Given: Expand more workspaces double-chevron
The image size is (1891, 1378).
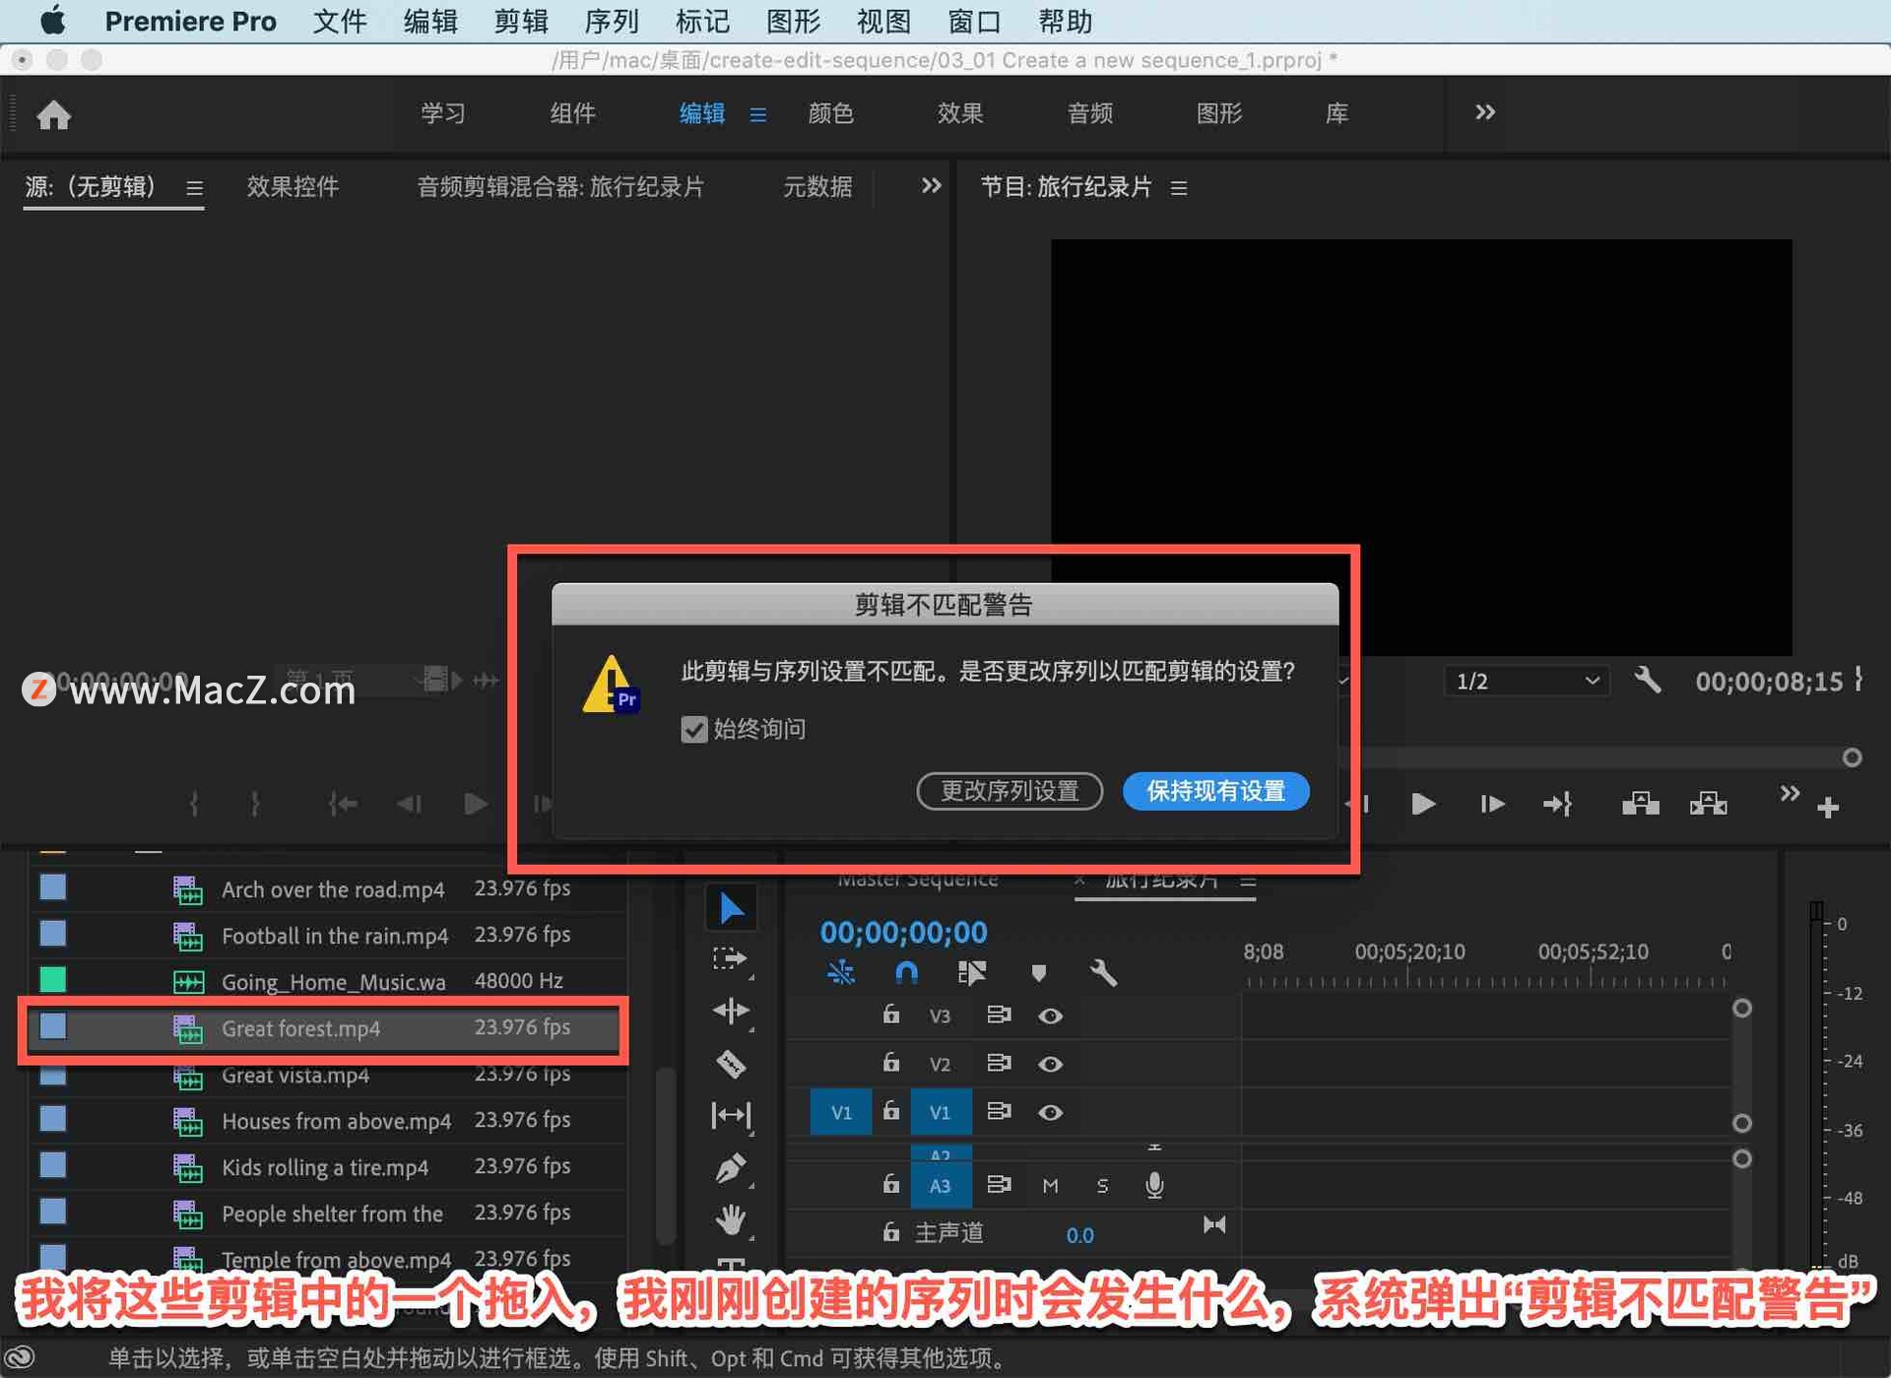Looking at the screenshot, I should coord(1485,112).
